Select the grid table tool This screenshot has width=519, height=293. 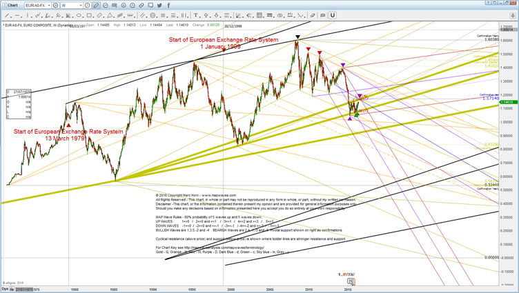tap(259, 15)
